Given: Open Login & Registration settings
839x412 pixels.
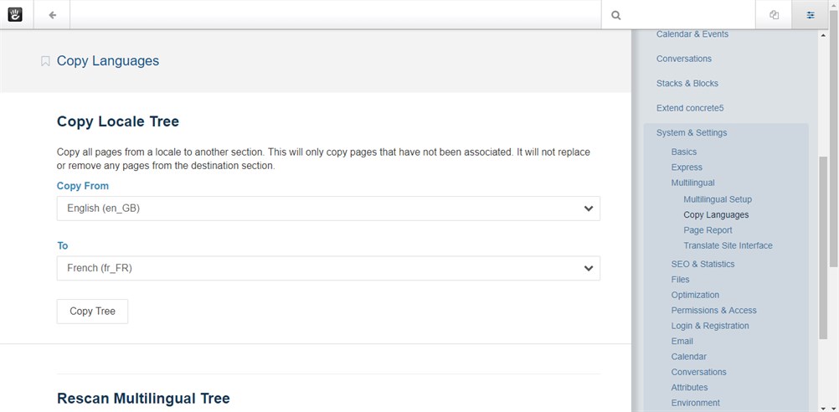Looking at the screenshot, I should pos(710,326).
